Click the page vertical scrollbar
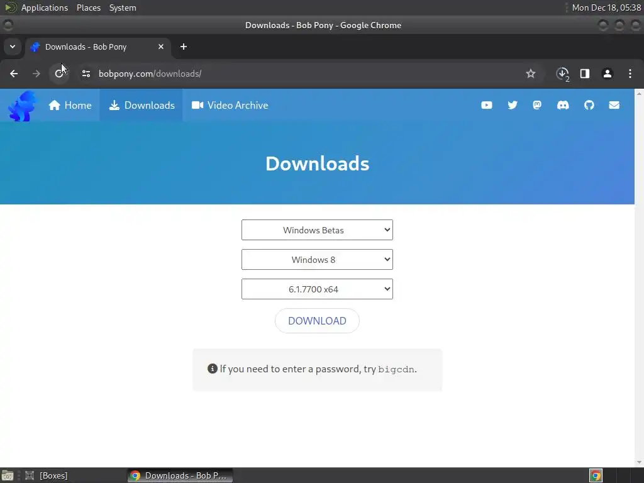Image resolution: width=644 pixels, height=483 pixels. click(x=639, y=277)
